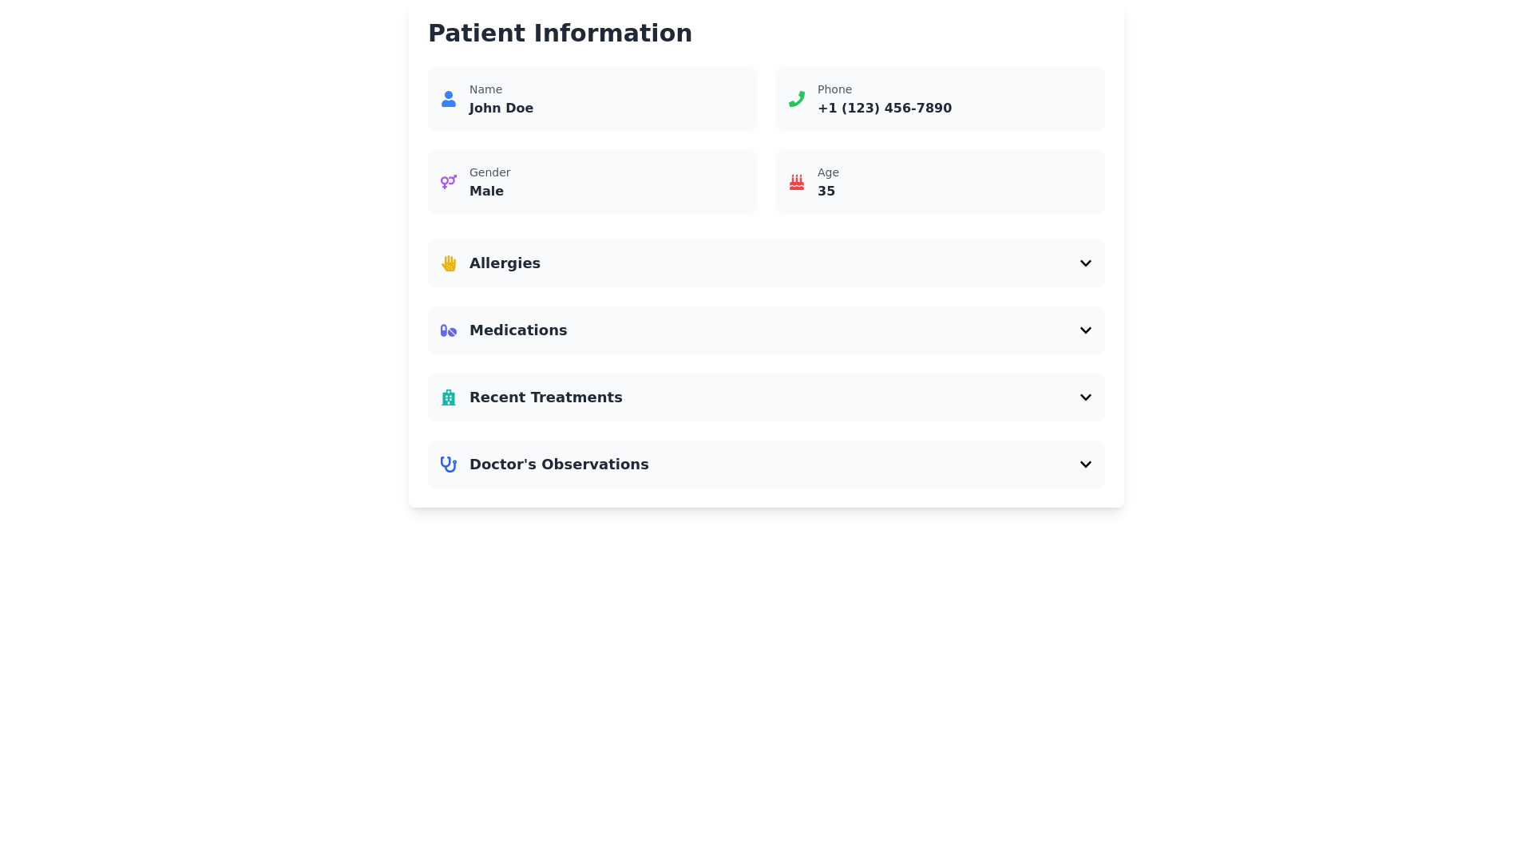Expand the Doctor's Observations chevron
Image resolution: width=1533 pixels, height=862 pixels.
(x=1085, y=464)
